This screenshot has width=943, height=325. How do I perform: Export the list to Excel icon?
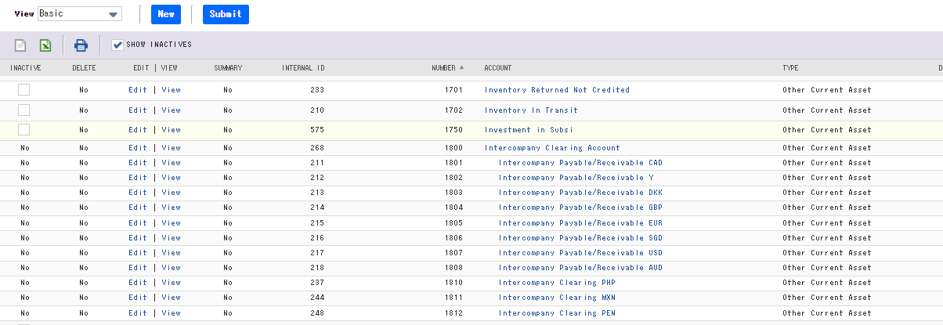(46, 45)
